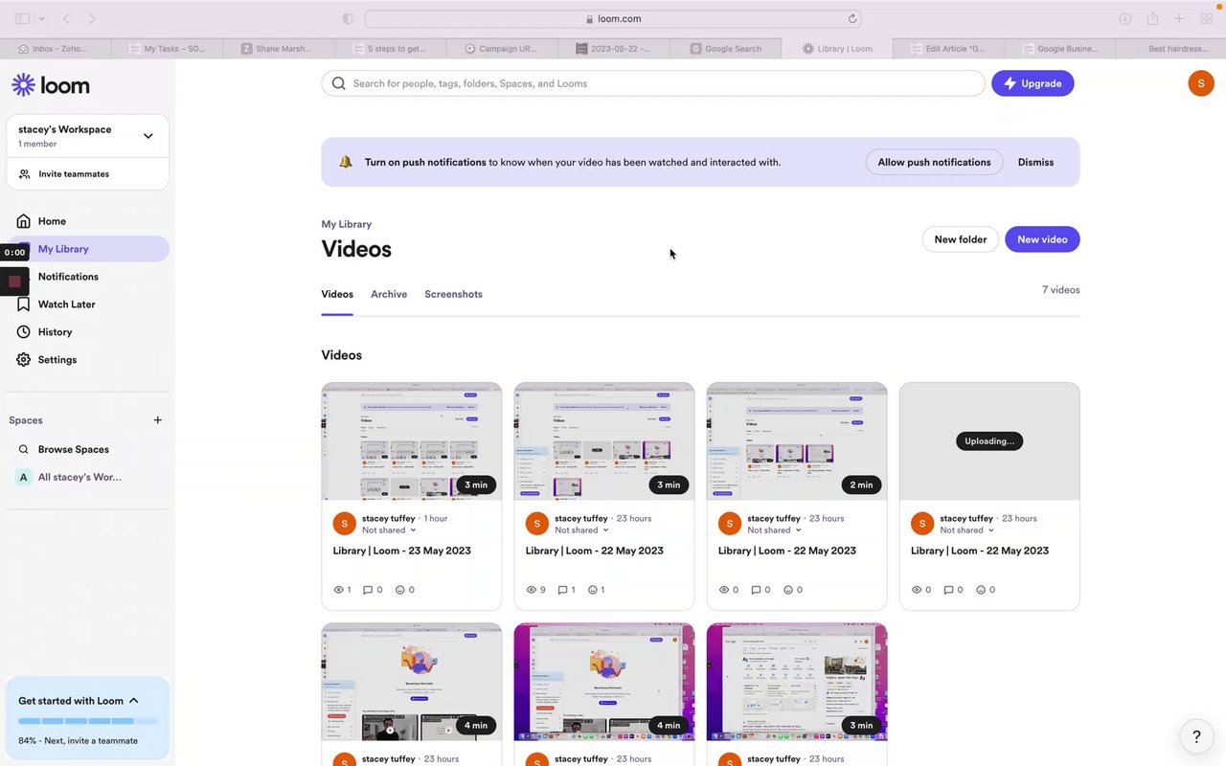The width and height of the screenshot is (1226, 766).
Task: Click Browse Spaces
Action: [x=74, y=450]
